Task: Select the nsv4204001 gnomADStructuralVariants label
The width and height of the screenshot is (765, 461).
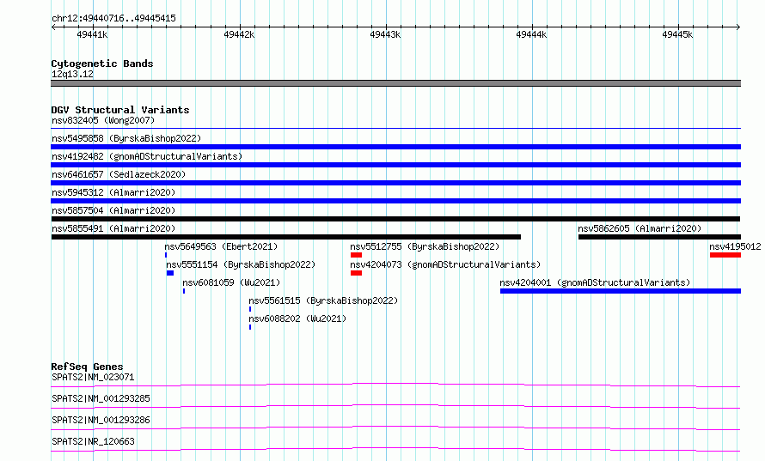Action: (x=595, y=282)
